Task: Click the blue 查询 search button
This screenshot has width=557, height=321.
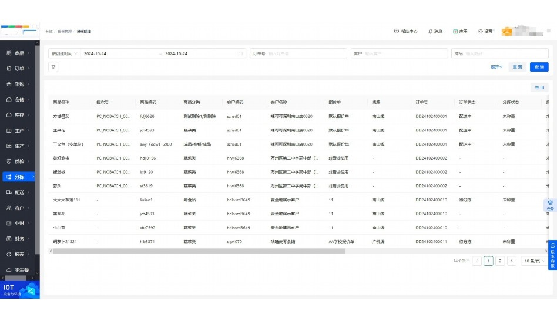Action: click(539, 67)
